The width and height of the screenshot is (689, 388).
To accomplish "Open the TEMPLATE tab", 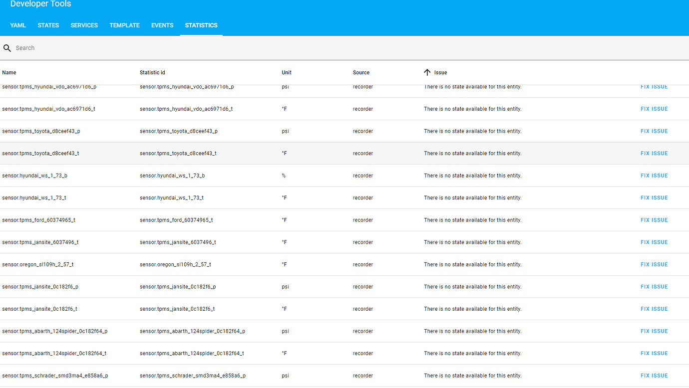I will click(x=124, y=25).
